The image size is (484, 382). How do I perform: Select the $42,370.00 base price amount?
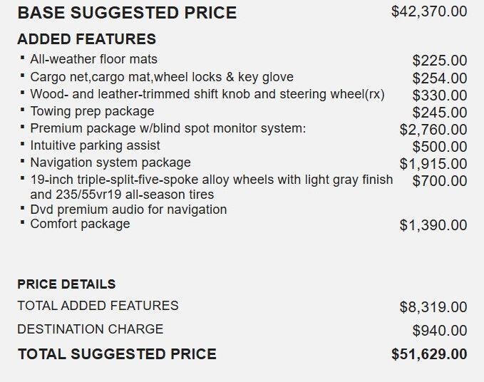coord(429,11)
